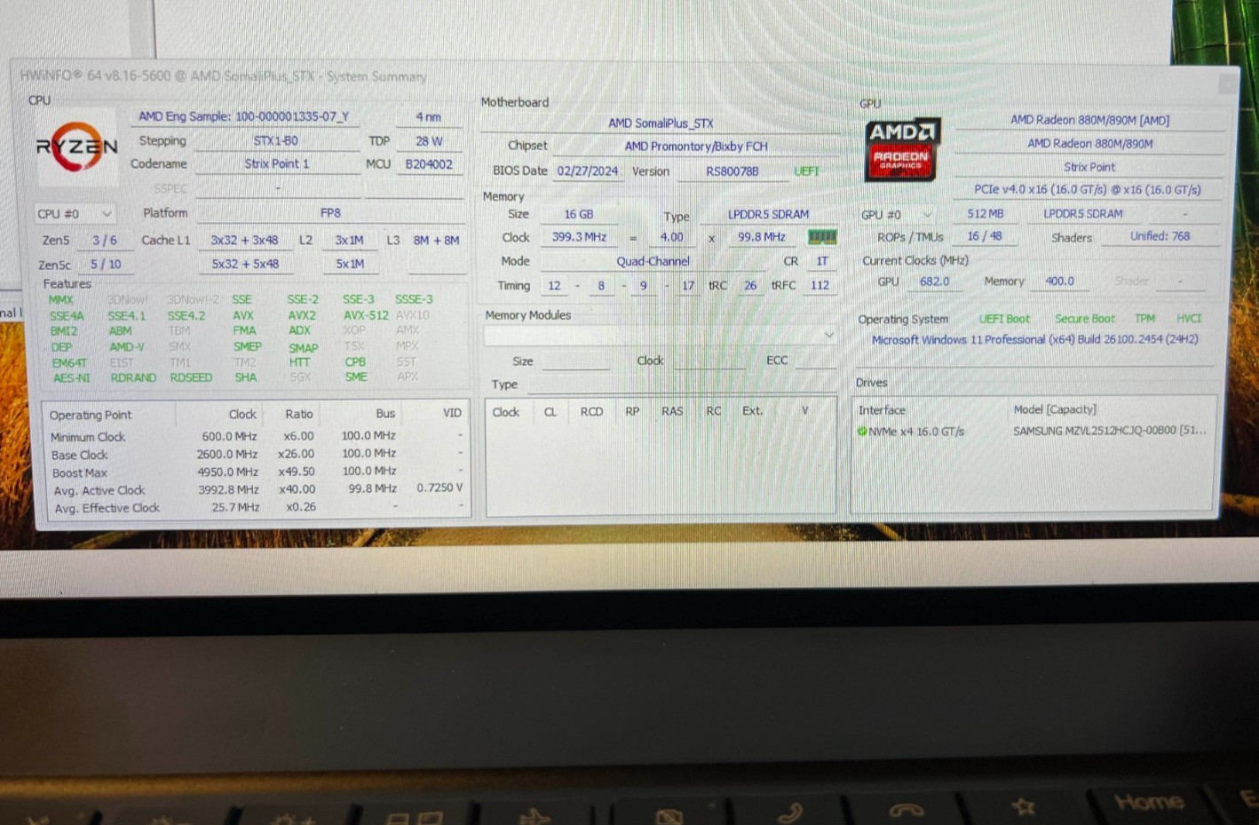The width and height of the screenshot is (1259, 825).
Task: Click the 5x32 + 5x48 L1 cache value
Action: point(245,265)
